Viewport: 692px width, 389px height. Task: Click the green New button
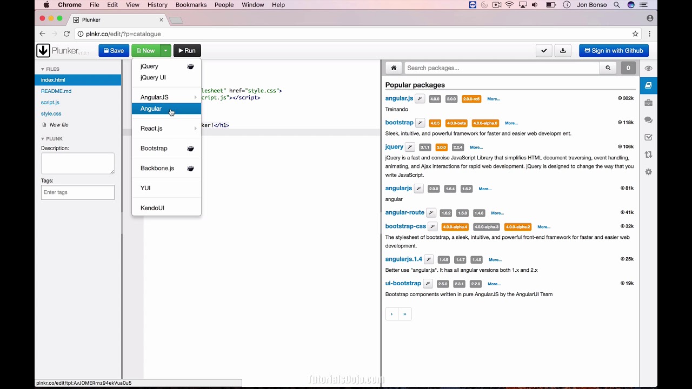[x=145, y=51]
